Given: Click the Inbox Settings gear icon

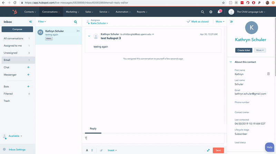Looking at the screenshot, I should coord(4,150).
